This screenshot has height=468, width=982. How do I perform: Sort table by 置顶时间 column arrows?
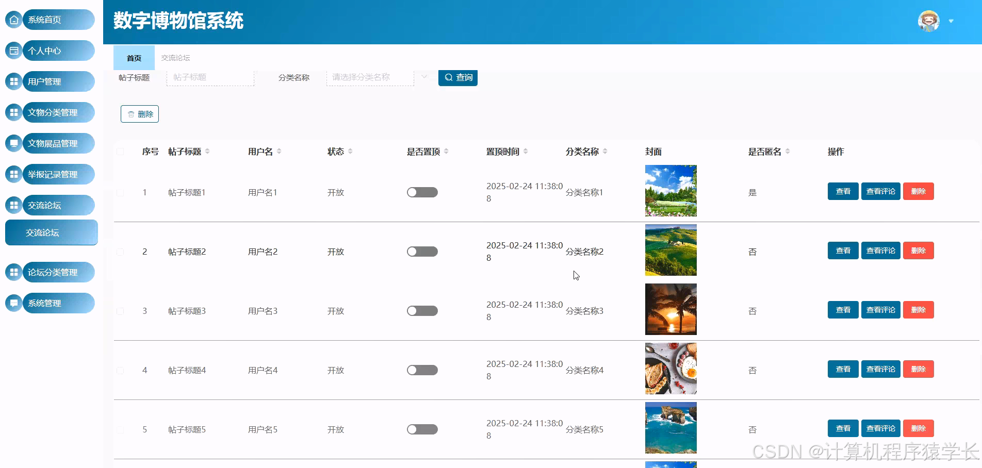coord(526,151)
